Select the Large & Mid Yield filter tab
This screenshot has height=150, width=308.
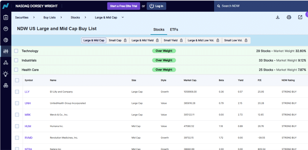click(x=145, y=40)
